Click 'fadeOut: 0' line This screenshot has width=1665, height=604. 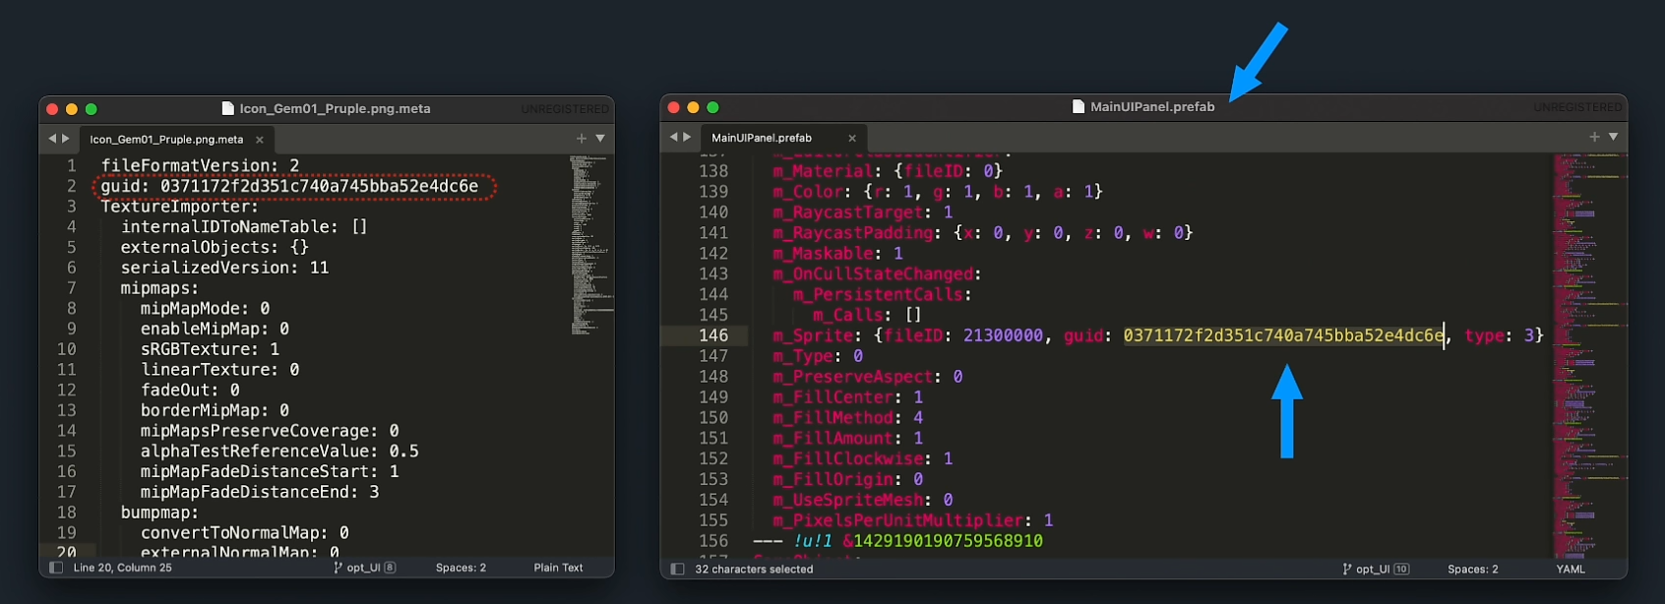coord(190,391)
